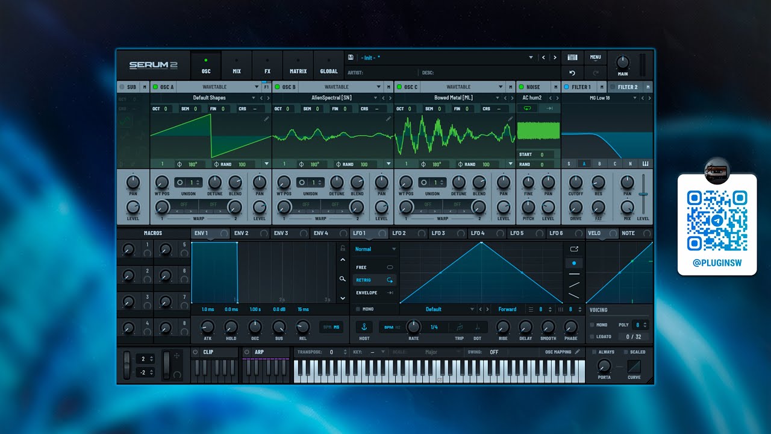Open the portamento curve display
This screenshot has width=771, height=434.
634,366
